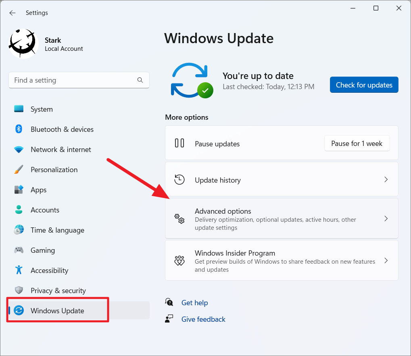This screenshot has height=356, width=411.
Task: Navigate to Accounts settings
Action: [79, 210]
